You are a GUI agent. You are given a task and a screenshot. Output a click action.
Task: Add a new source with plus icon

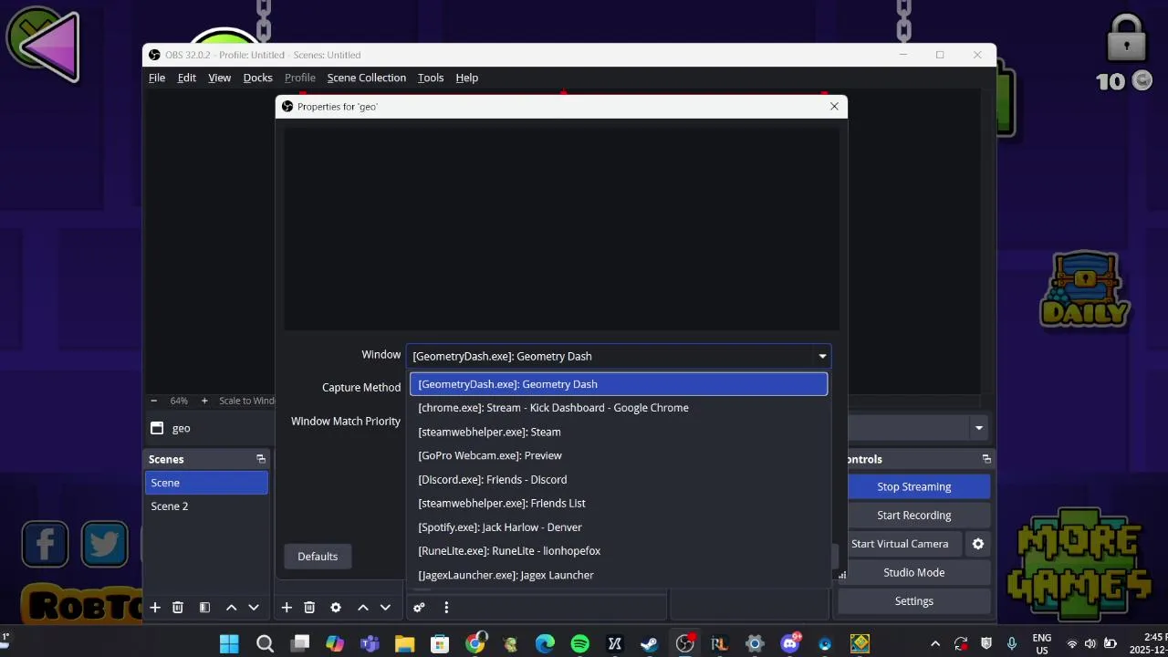pyautogui.click(x=287, y=608)
